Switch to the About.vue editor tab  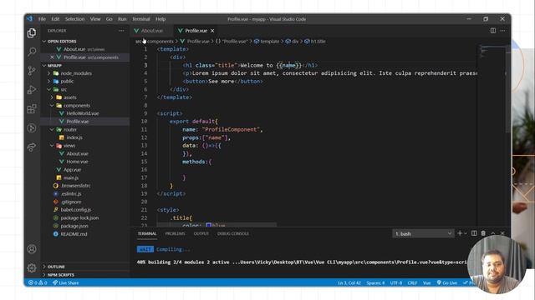point(152,31)
